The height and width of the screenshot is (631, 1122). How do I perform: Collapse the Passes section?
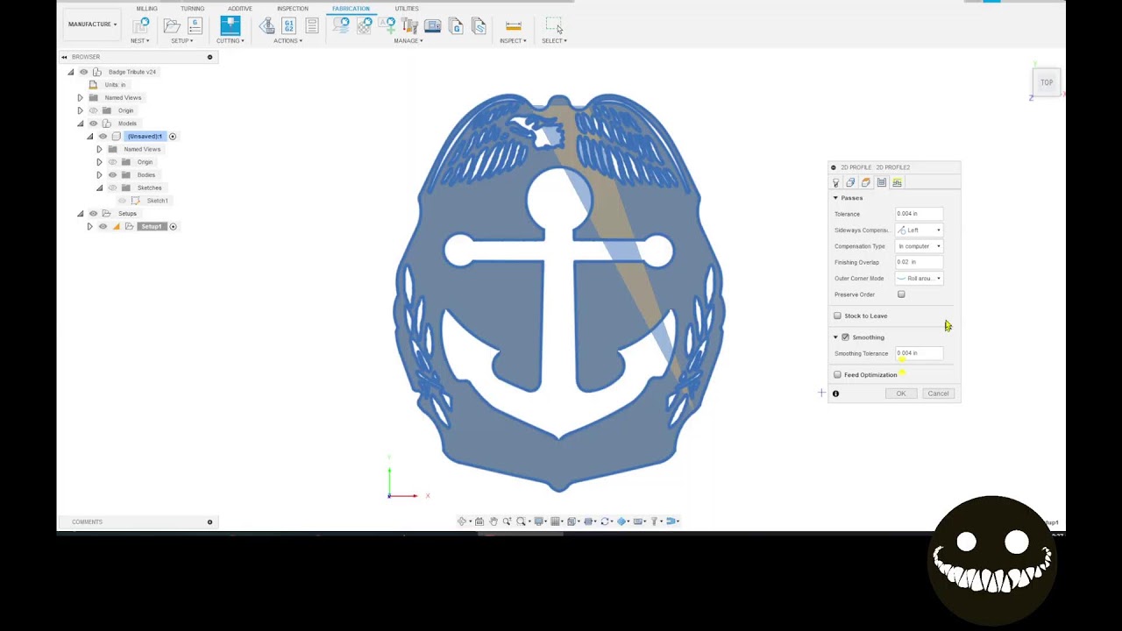click(x=835, y=198)
